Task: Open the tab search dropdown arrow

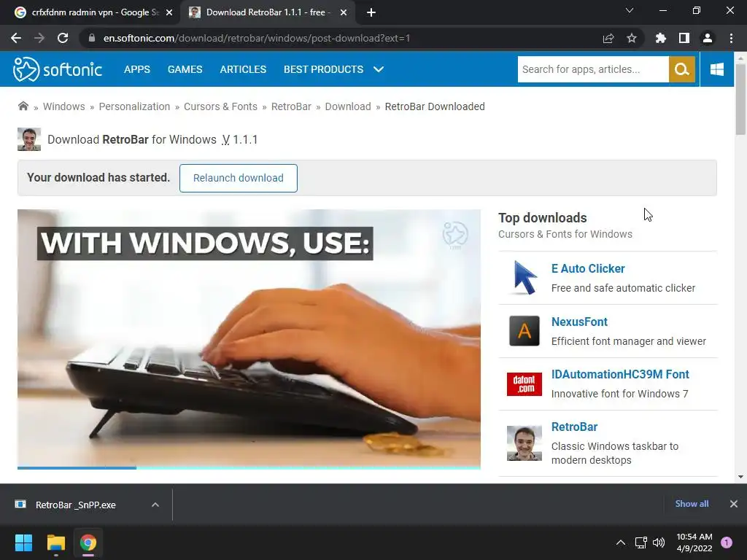Action: pos(630,10)
